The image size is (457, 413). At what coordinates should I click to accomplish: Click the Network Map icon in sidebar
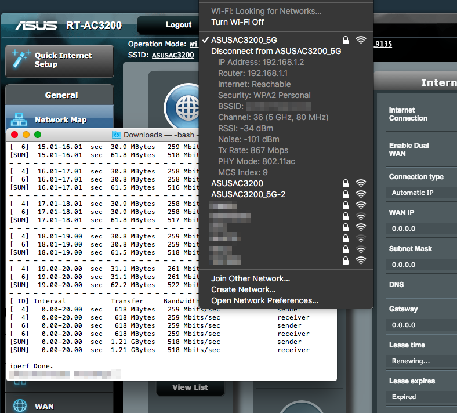[x=19, y=119]
